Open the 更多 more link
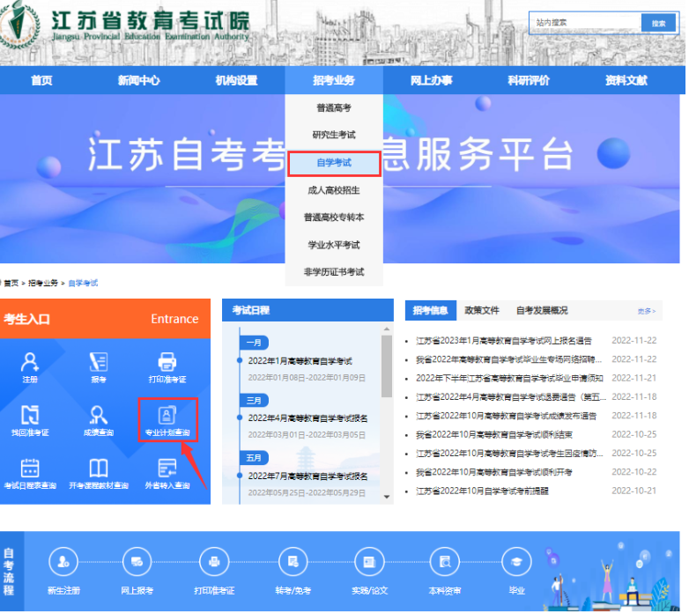Screen dimensions: 689x613 pos(647,311)
